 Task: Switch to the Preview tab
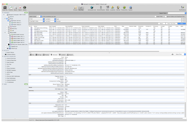click(46, 55)
